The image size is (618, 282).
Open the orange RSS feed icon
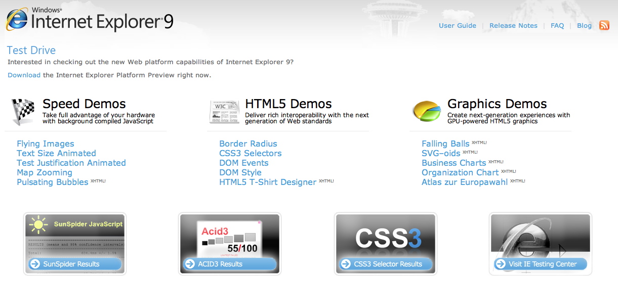[x=604, y=25]
